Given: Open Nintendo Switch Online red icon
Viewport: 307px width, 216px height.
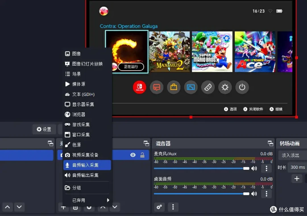Looking at the screenshot, I should [x=139, y=87].
